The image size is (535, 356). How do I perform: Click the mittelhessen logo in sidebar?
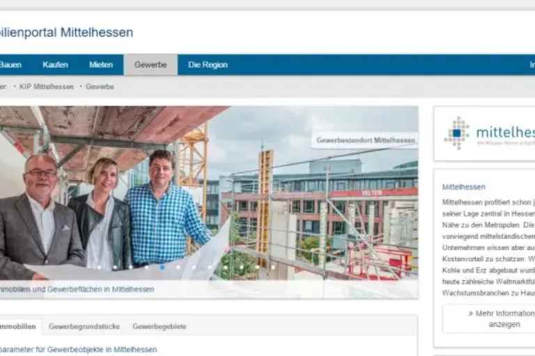[490, 133]
